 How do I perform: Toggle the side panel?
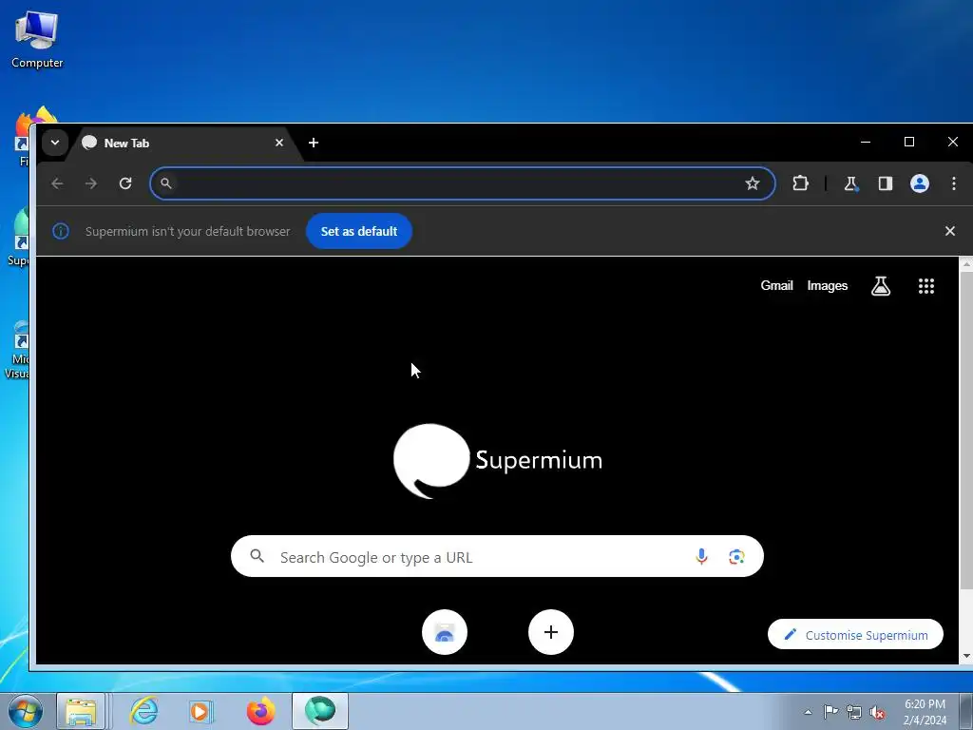coord(886,183)
